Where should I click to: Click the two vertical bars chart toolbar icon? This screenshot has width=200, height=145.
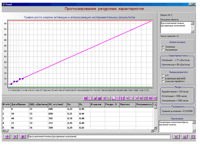point(86,98)
